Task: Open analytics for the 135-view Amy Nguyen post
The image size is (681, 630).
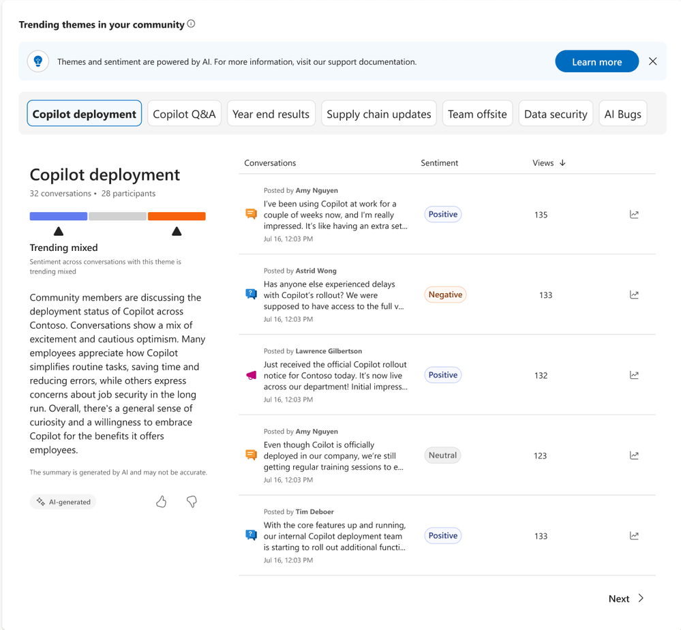Action: click(x=634, y=214)
